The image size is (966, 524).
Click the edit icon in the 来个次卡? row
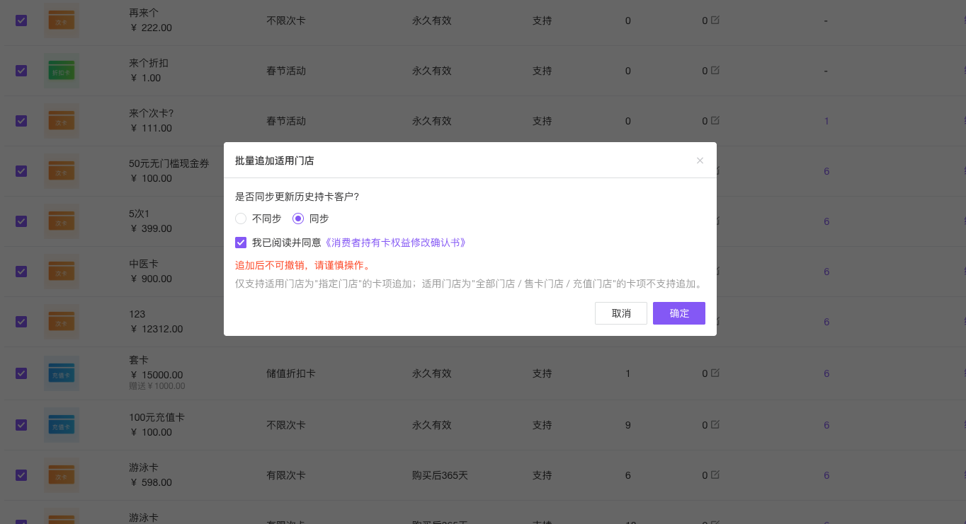[x=715, y=120]
